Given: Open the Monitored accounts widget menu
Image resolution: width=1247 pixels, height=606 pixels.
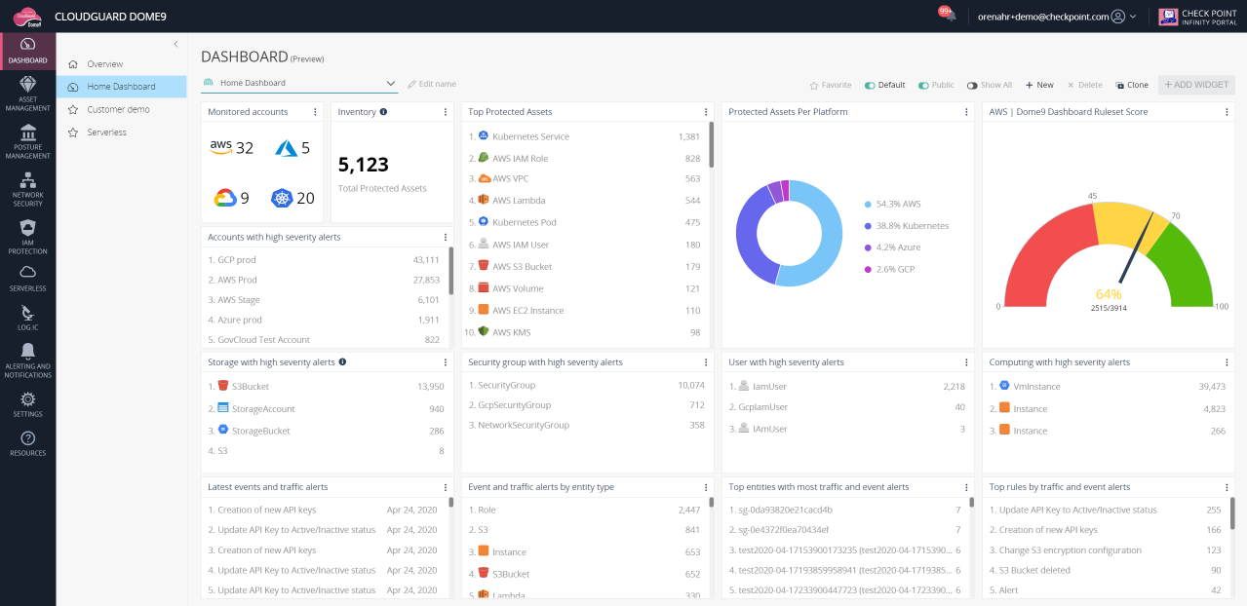Looking at the screenshot, I should pyautogui.click(x=314, y=111).
